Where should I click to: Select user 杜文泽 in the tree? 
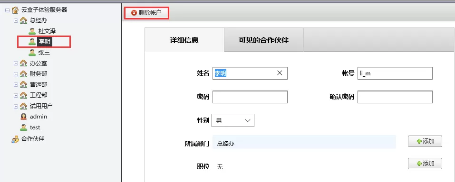47,31
